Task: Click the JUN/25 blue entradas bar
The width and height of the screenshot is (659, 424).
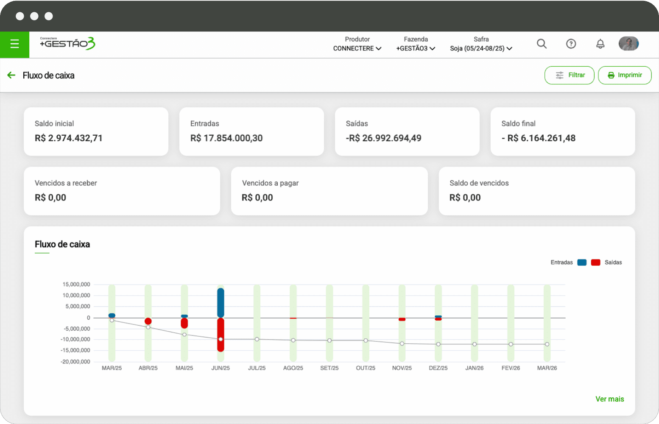Action: [221, 303]
